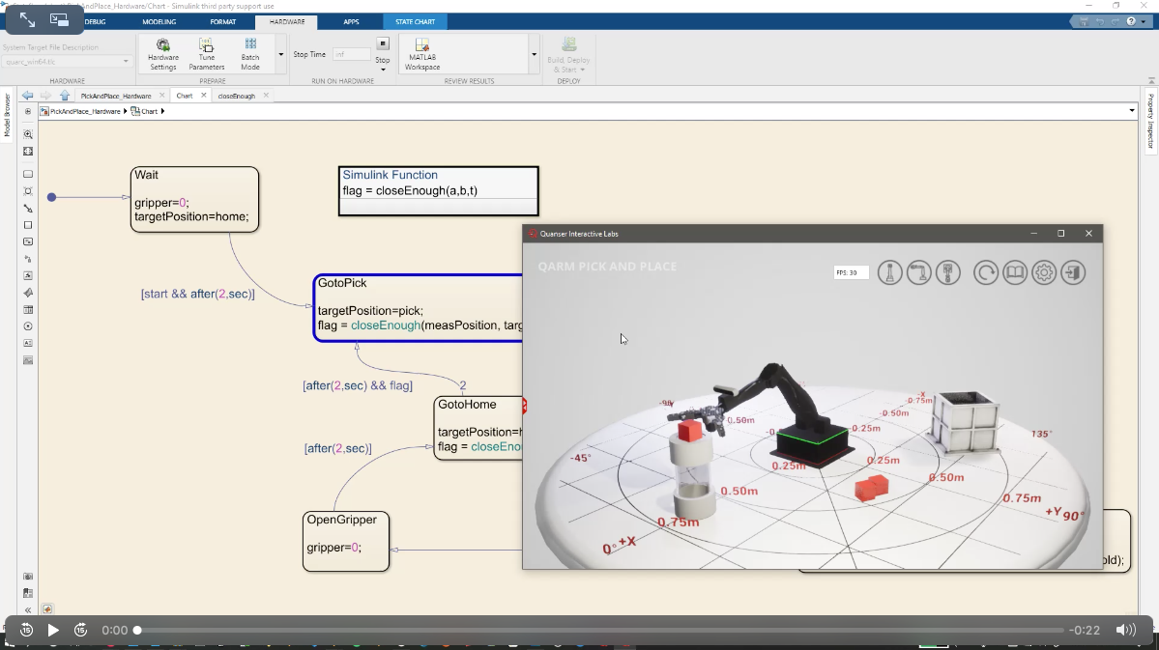Skip forward 15 seconds in the video
The height and width of the screenshot is (650, 1159).
tap(81, 630)
